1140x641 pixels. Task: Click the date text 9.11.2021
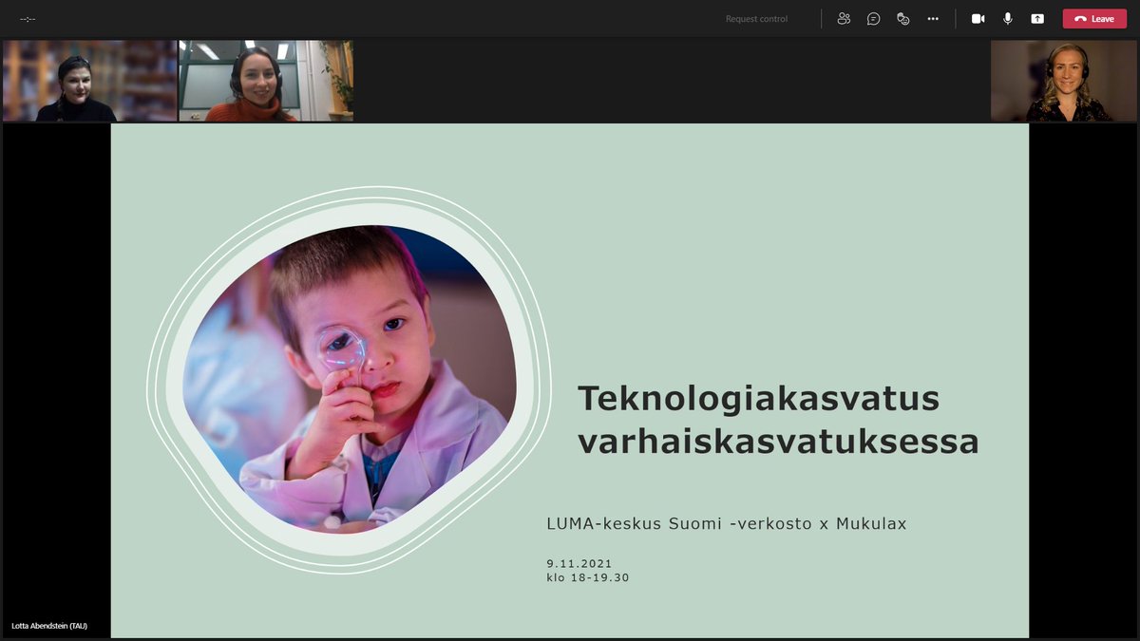pos(579,563)
